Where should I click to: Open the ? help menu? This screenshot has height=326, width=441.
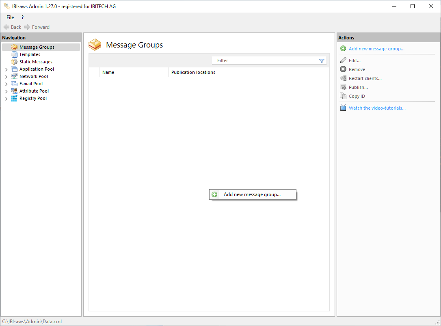[x=22, y=17]
